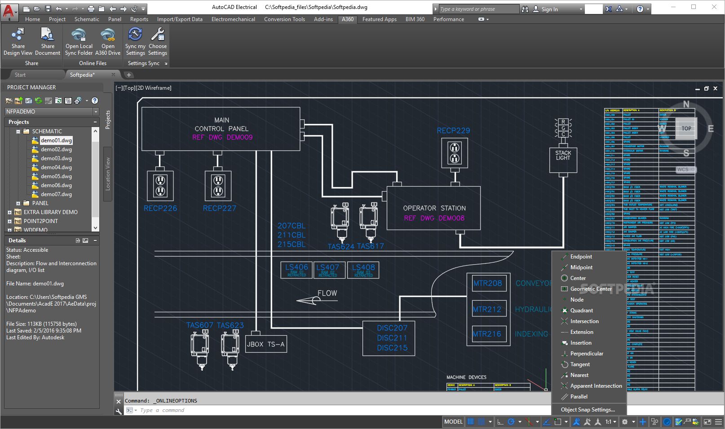Click the MODEL button in status bar
The image size is (725, 429).
click(453, 422)
